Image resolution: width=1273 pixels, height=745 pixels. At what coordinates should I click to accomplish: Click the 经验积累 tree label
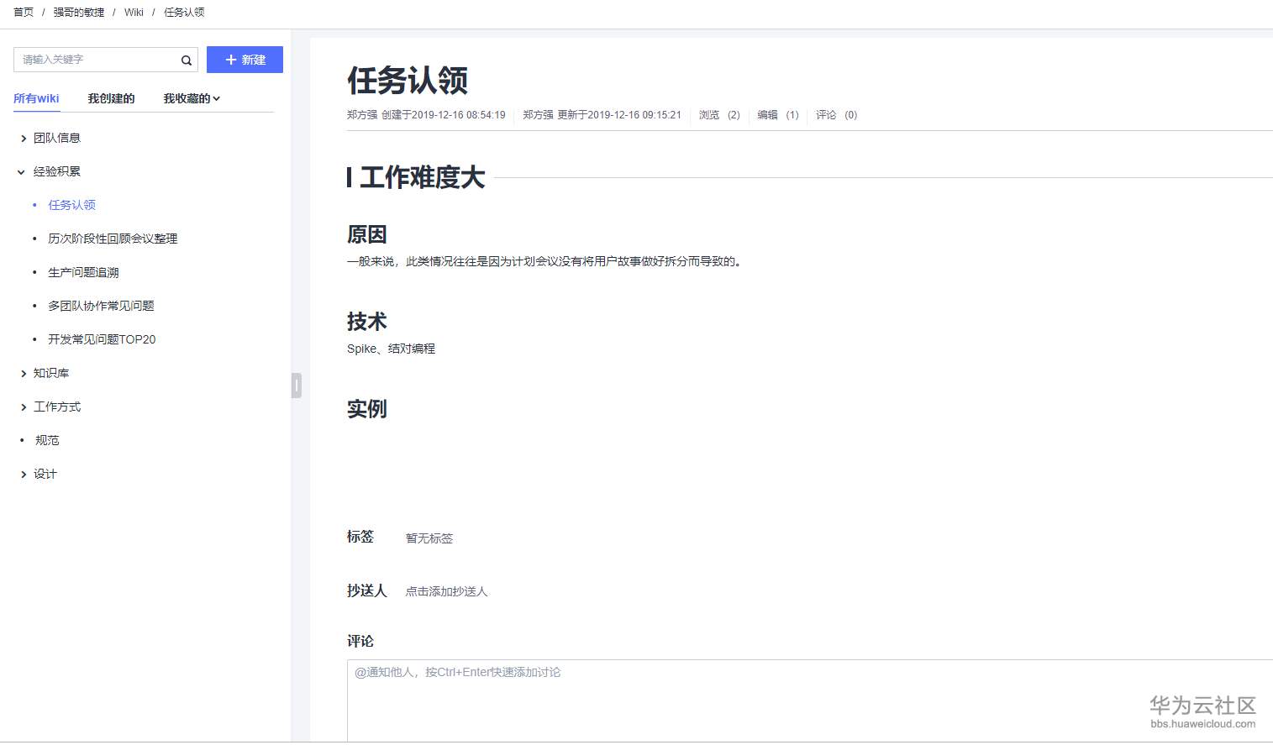point(57,171)
